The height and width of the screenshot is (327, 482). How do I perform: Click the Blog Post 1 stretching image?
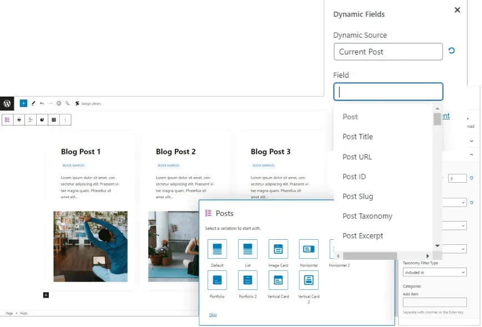click(x=91, y=246)
